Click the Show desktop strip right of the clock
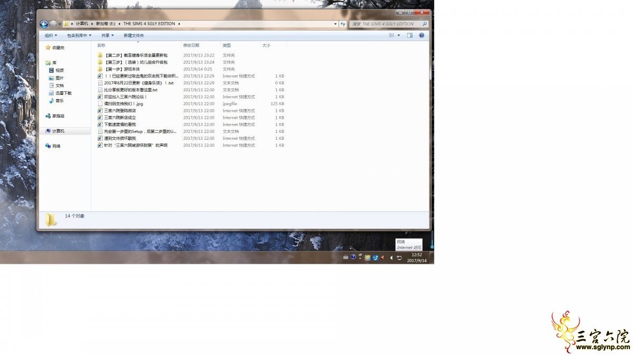The height and width of the screenshot is (356, 633). 431,257
